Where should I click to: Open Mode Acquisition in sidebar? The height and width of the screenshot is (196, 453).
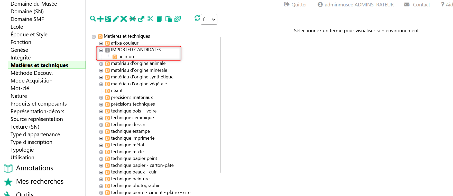pos(31,81)
